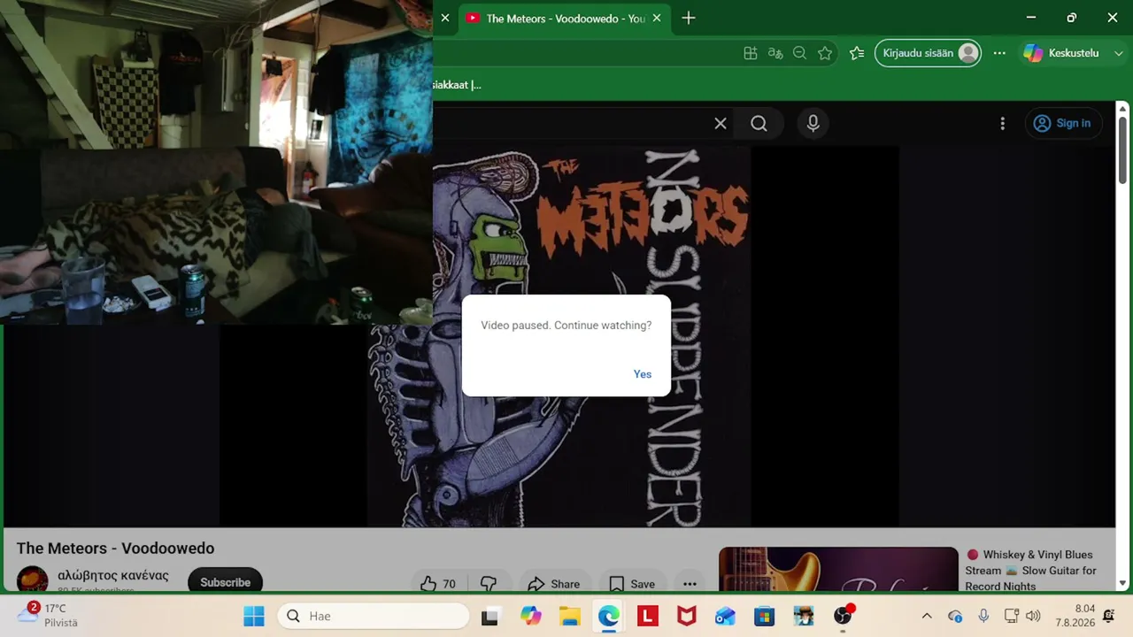Click the translate page icon
The image size is (1133, 637).
point(775,53)
